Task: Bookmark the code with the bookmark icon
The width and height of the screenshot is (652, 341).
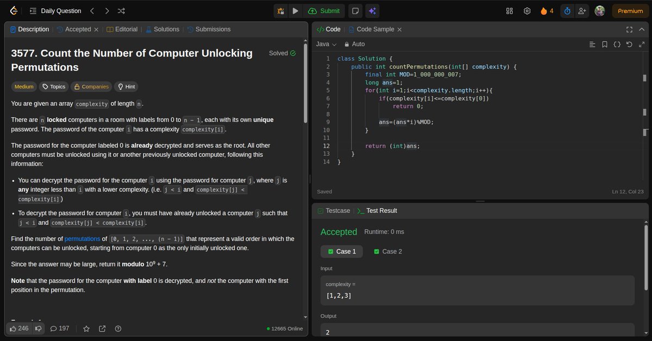Action: [x=605, y=45]
